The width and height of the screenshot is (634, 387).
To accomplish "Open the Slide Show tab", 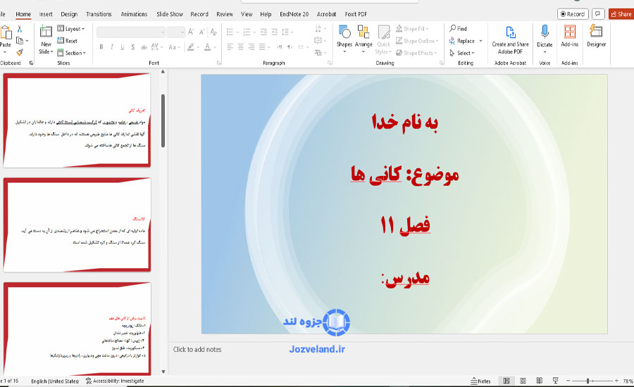I will coord(169,14).
